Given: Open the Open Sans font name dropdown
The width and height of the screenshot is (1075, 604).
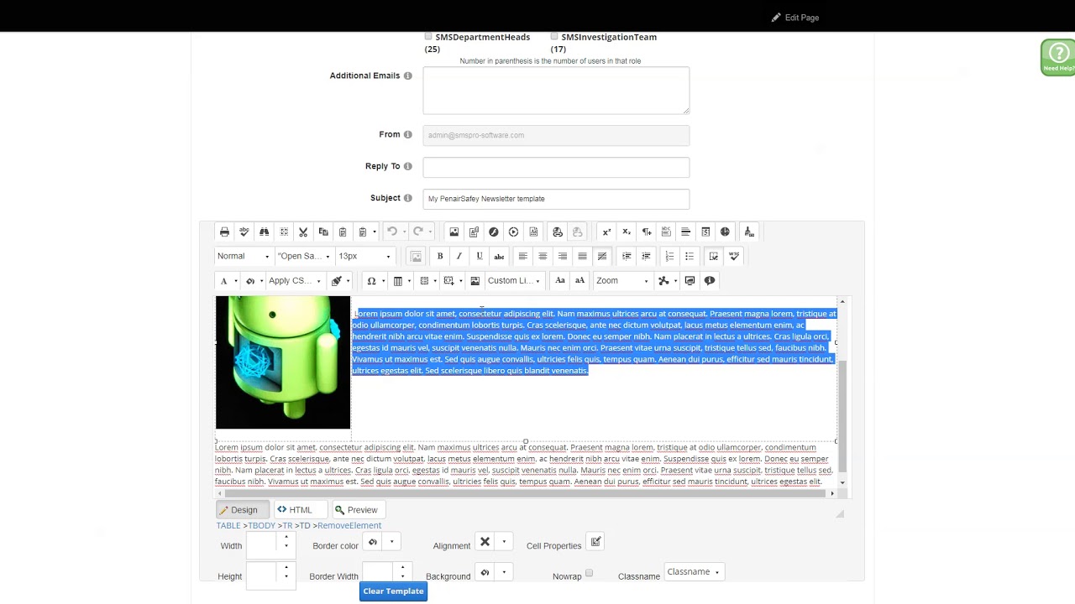Looking at the screenshot, I should coord(305,256).
